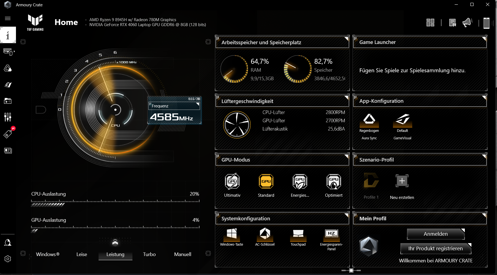Click the mobile device icon in header
497x275 pixels.
click(x=487, y=23)
